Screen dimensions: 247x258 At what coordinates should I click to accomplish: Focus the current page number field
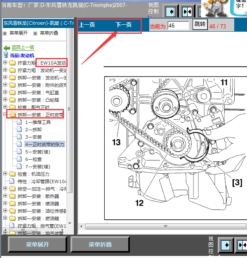(178, 26)
